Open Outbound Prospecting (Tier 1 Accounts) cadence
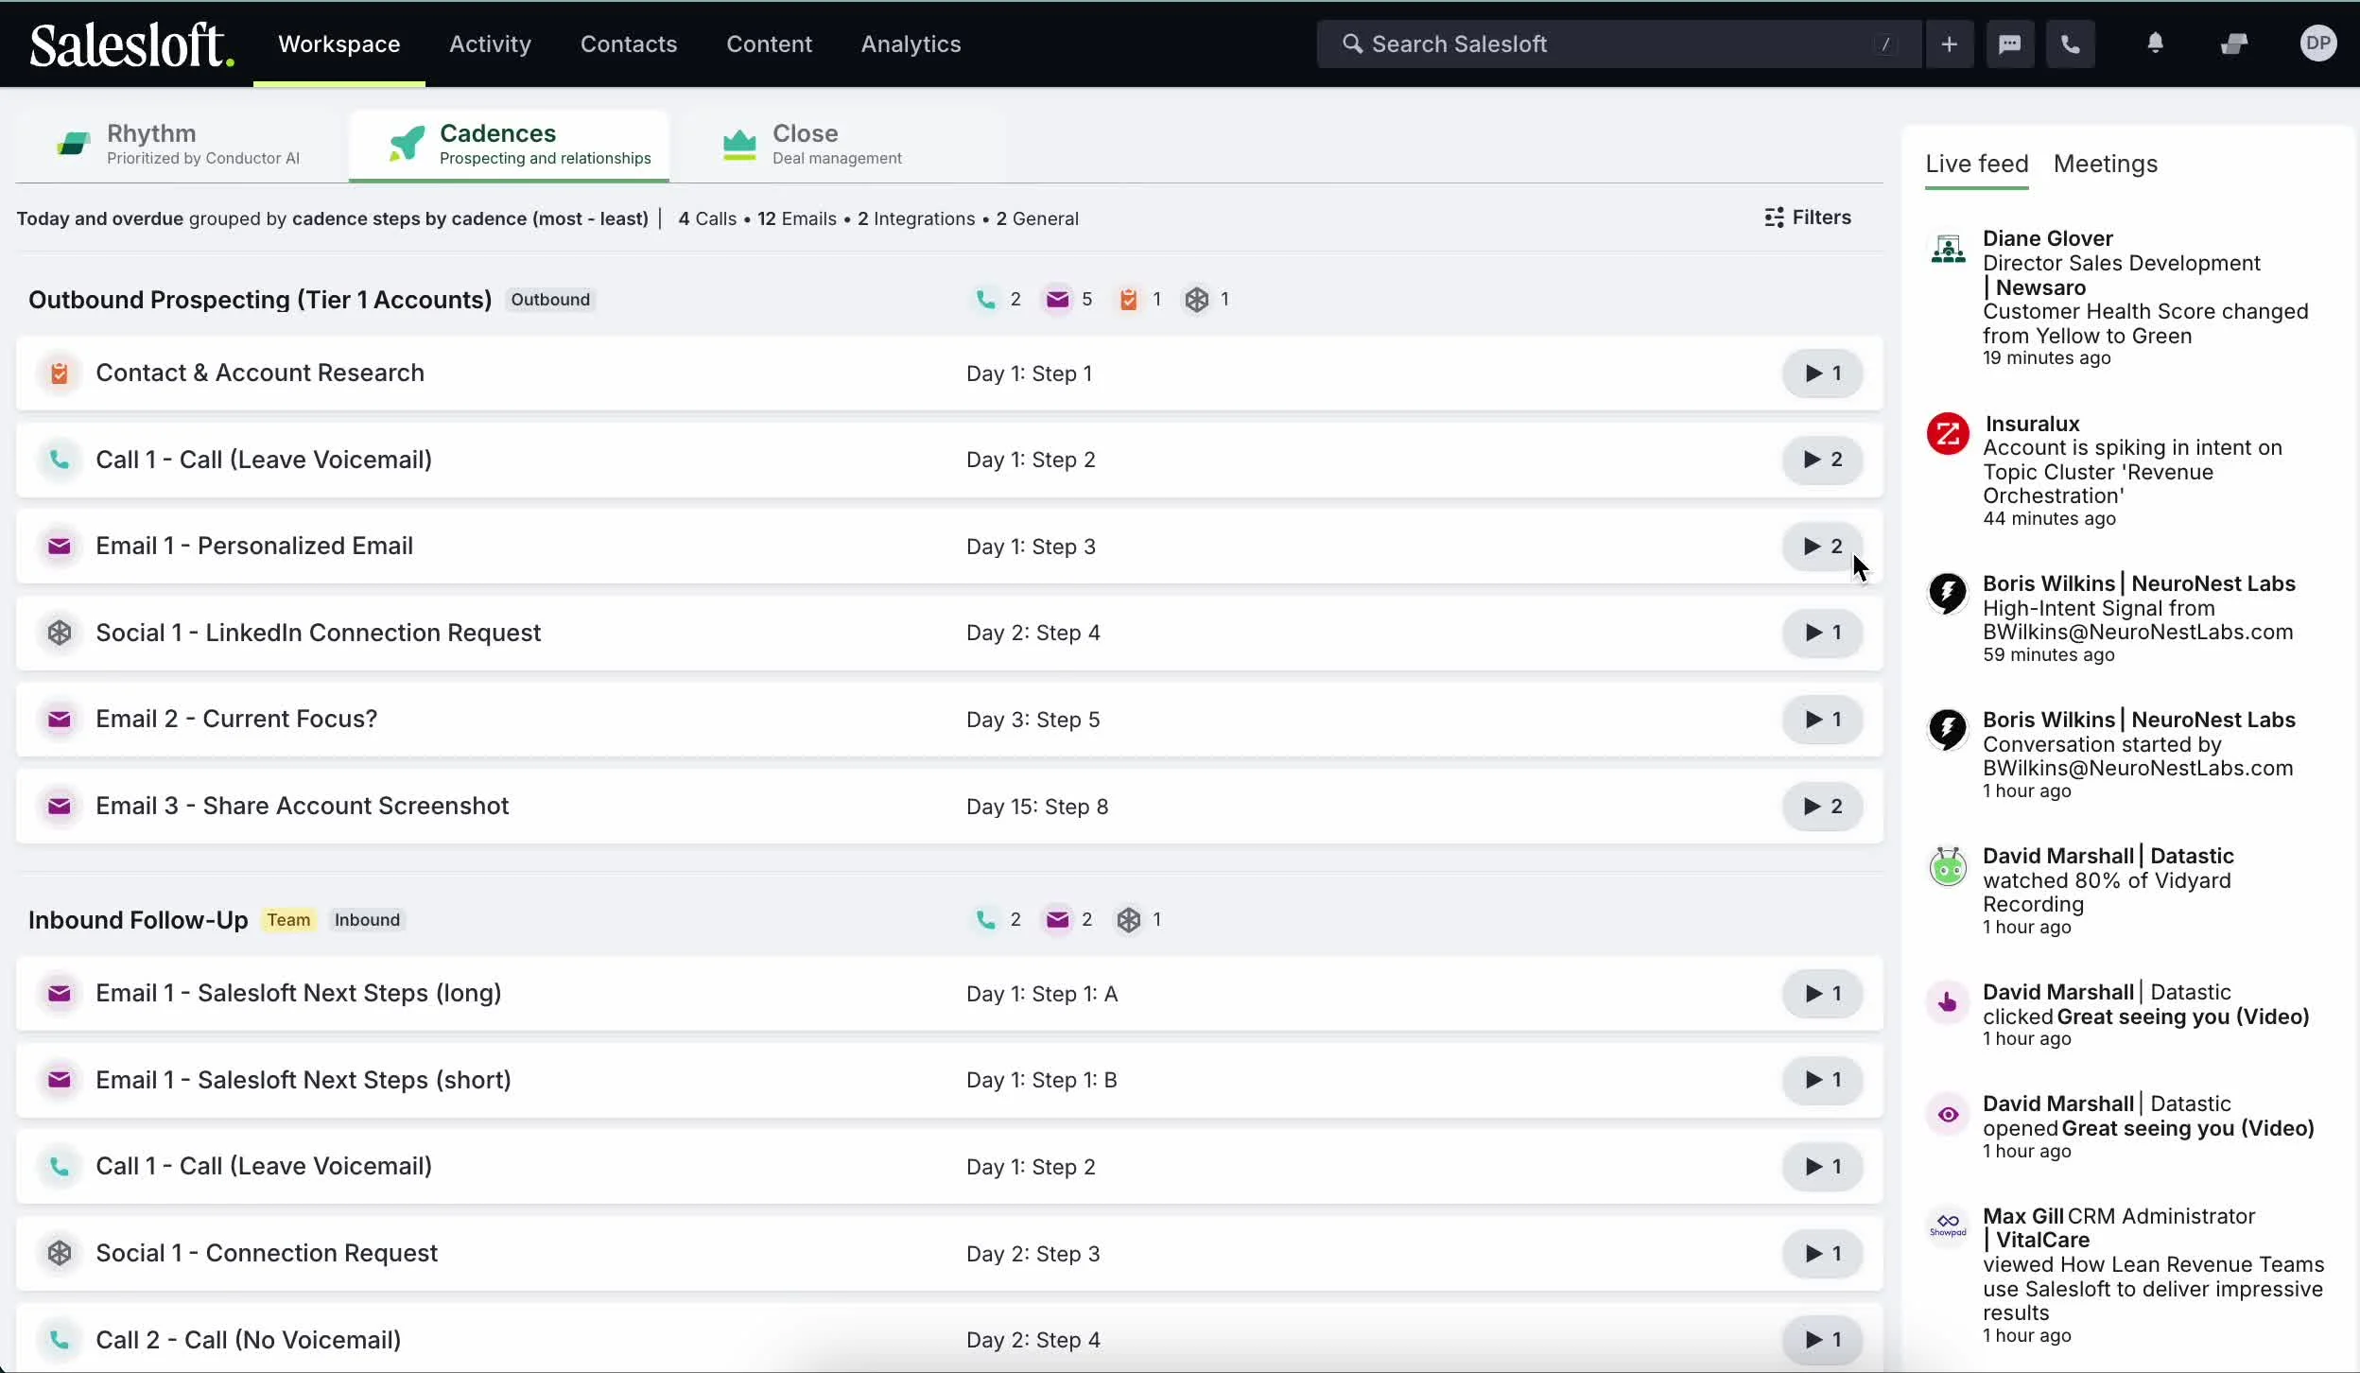Viewport: 2360px width, 1373px height. tap(260, 300)
